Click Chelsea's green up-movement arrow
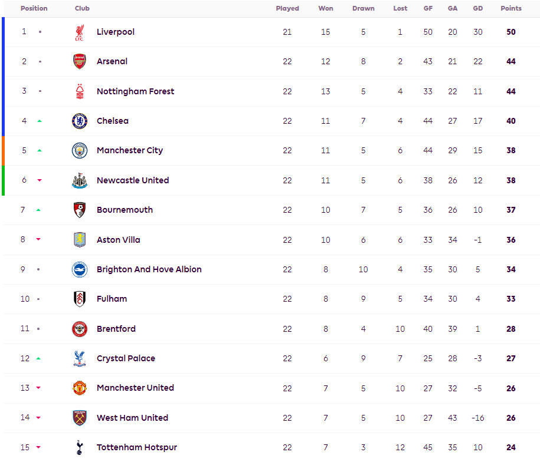The width and height of the screenshot is (540, 462). point(40,121)
